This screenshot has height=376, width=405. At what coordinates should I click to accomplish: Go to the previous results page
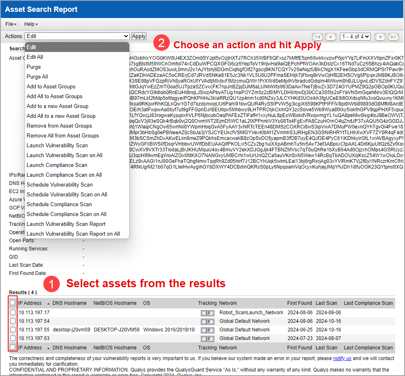(x=331, y=36)
